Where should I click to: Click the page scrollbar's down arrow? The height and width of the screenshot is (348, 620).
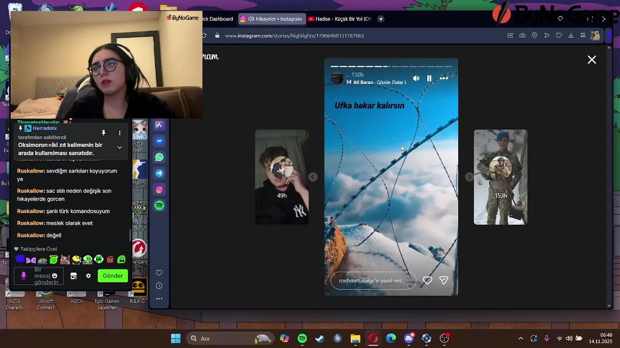[x=609, y=306]
